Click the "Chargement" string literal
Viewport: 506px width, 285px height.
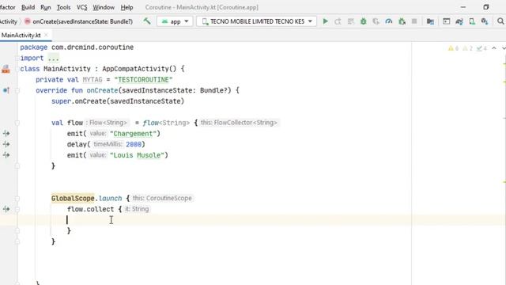[x=133, y=134]
